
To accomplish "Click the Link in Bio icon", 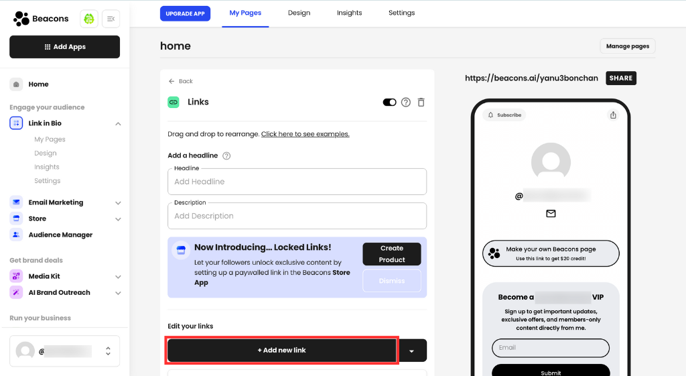I will (16, 123).
